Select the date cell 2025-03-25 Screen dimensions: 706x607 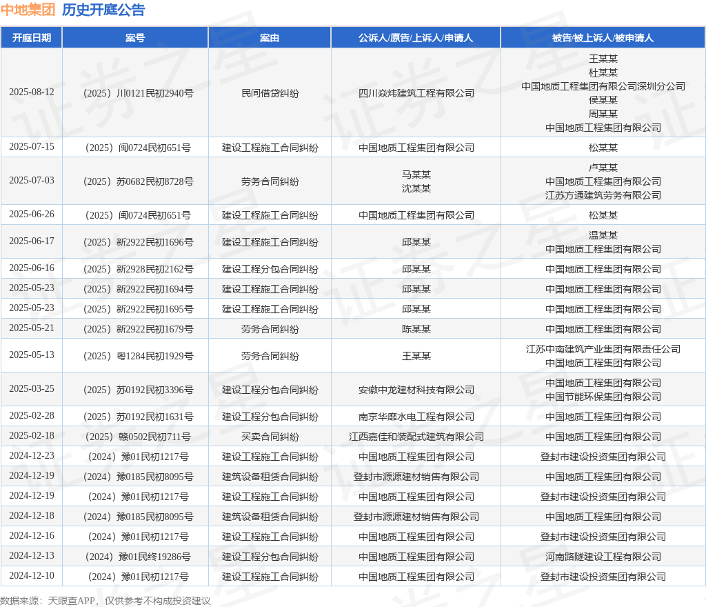coord(32,389)
